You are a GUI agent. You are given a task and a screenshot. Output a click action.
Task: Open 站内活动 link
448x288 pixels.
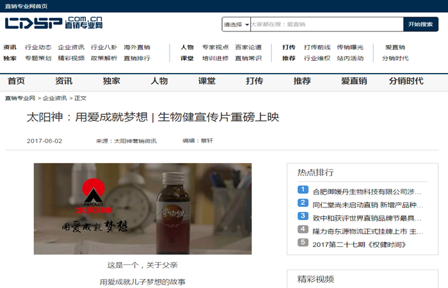(x=350, y=58)
